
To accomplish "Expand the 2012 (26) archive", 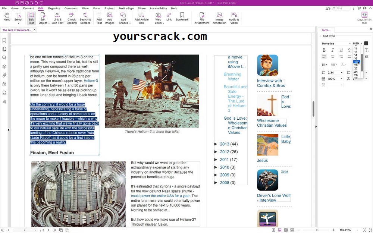I will (216, 152).
